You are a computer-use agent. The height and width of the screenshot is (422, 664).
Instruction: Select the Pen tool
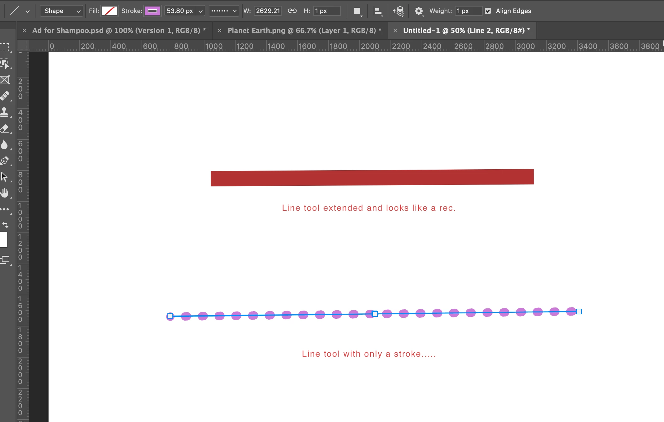(4, 161)
